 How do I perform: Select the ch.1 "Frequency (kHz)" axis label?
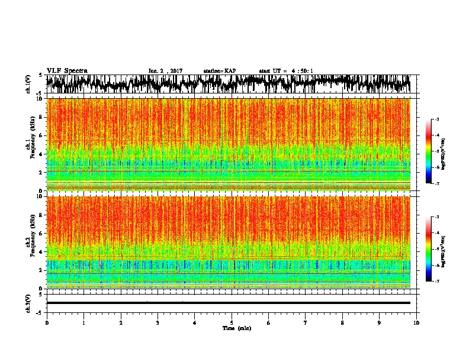tap(33, 137)
